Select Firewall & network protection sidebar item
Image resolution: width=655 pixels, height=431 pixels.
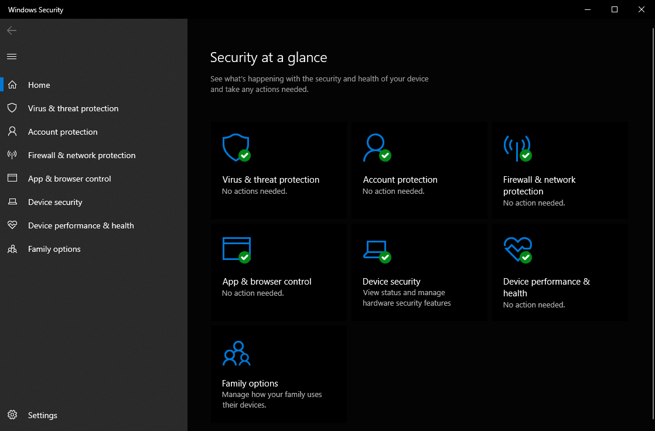pyautogui.click(x=81, y=155)
